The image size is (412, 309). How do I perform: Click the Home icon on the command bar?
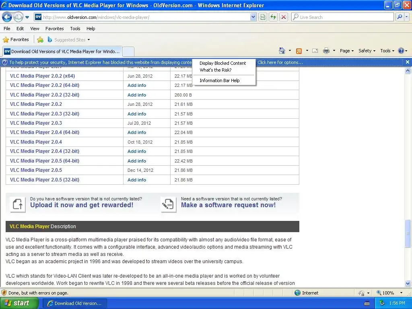(x=282, y=51)
